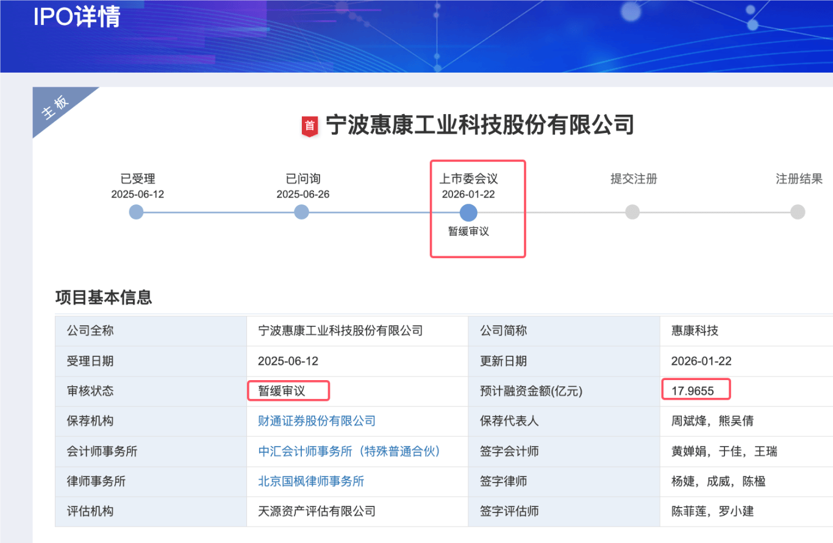Click the red box around 暂缓审议 status
Screen dimensions: 833x543
click(288, 390)
